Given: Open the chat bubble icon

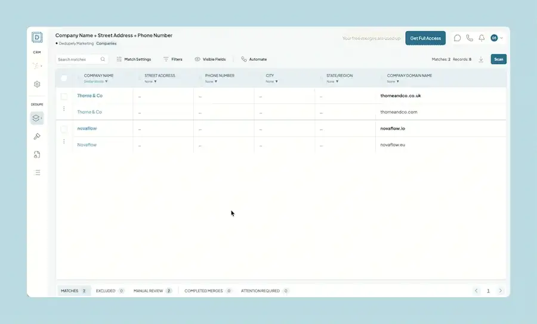Looking at the screenshot, I should [x=457, y=38].
